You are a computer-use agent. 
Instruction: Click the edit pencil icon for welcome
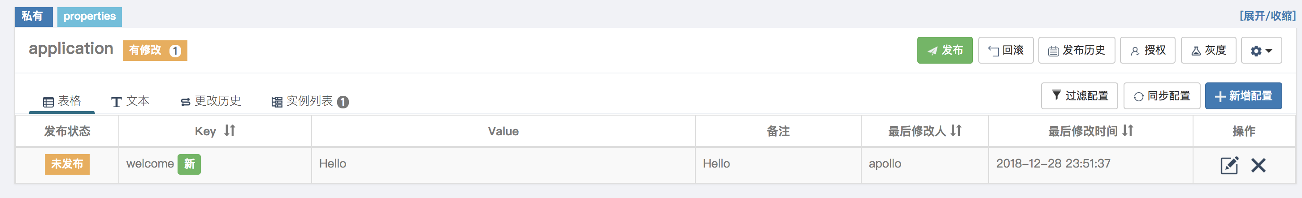click(1229, 165)
